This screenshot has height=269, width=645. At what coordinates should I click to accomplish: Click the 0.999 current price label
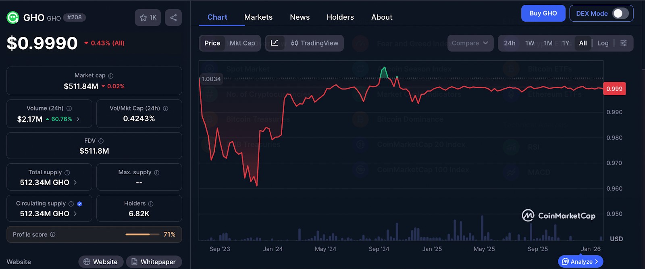614,89
